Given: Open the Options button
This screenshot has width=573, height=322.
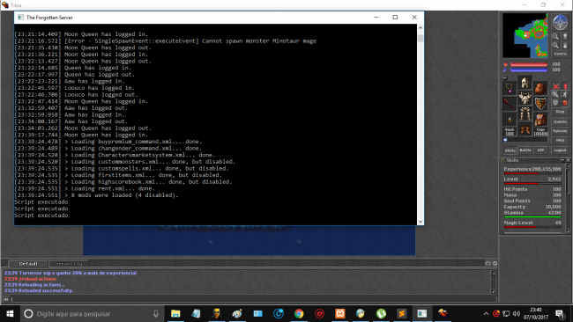Looking at the screenshot, I should tap(560, 131).
